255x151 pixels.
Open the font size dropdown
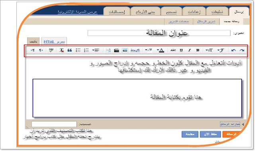point(209,50)
